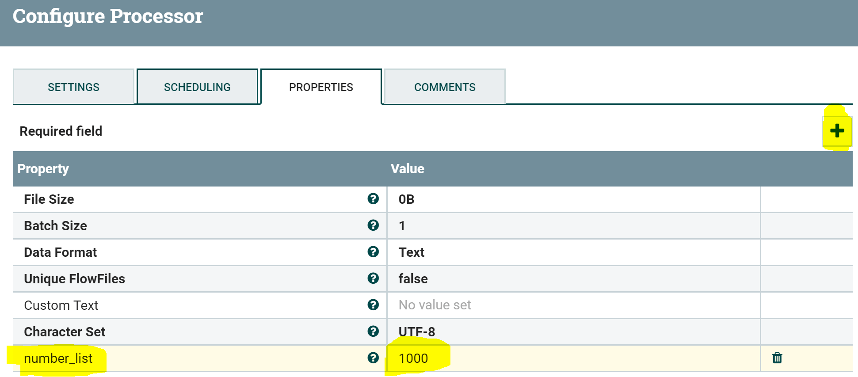Viewport: 858px width, 377px height.
Task: Change Unique FlowFiles value false
Action: [x=573, y=279]
